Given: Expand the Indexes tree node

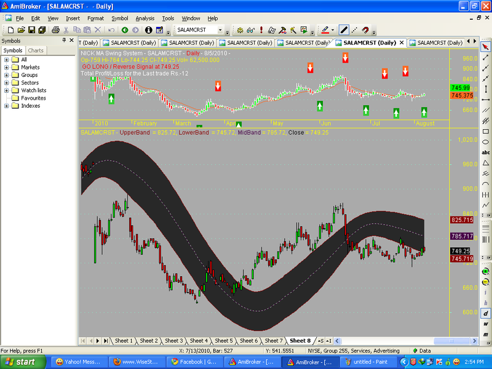Looking at the screenshot, I should click(x=6, y=106).
